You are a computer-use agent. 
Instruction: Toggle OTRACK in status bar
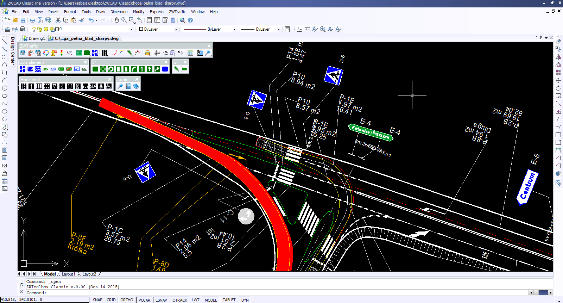click(180, 300)
